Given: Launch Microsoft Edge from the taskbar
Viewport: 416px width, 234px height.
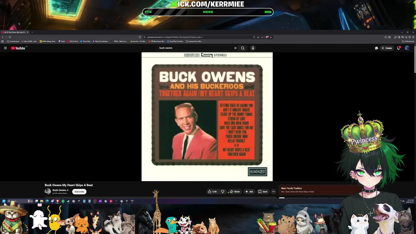Looking at the screenshot, I should [x=47, y=201].
